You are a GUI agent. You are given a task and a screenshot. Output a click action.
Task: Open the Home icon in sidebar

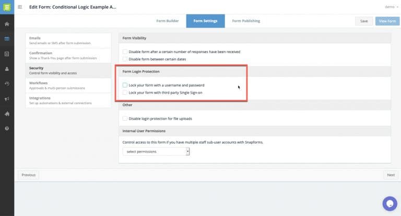[x=7, y=24]
